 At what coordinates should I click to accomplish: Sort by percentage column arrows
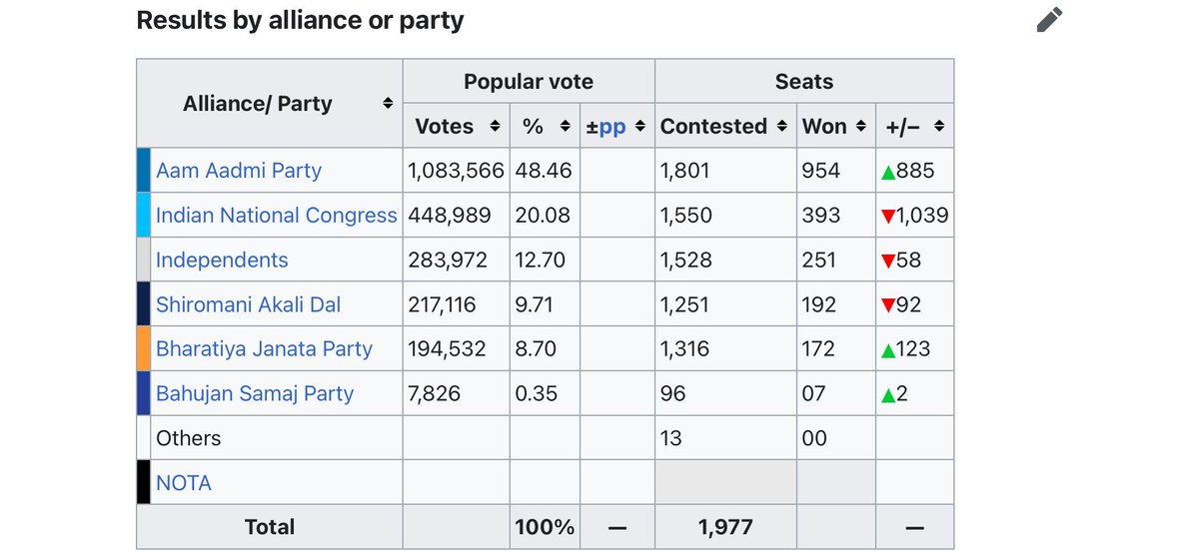(x=565, y=127)
